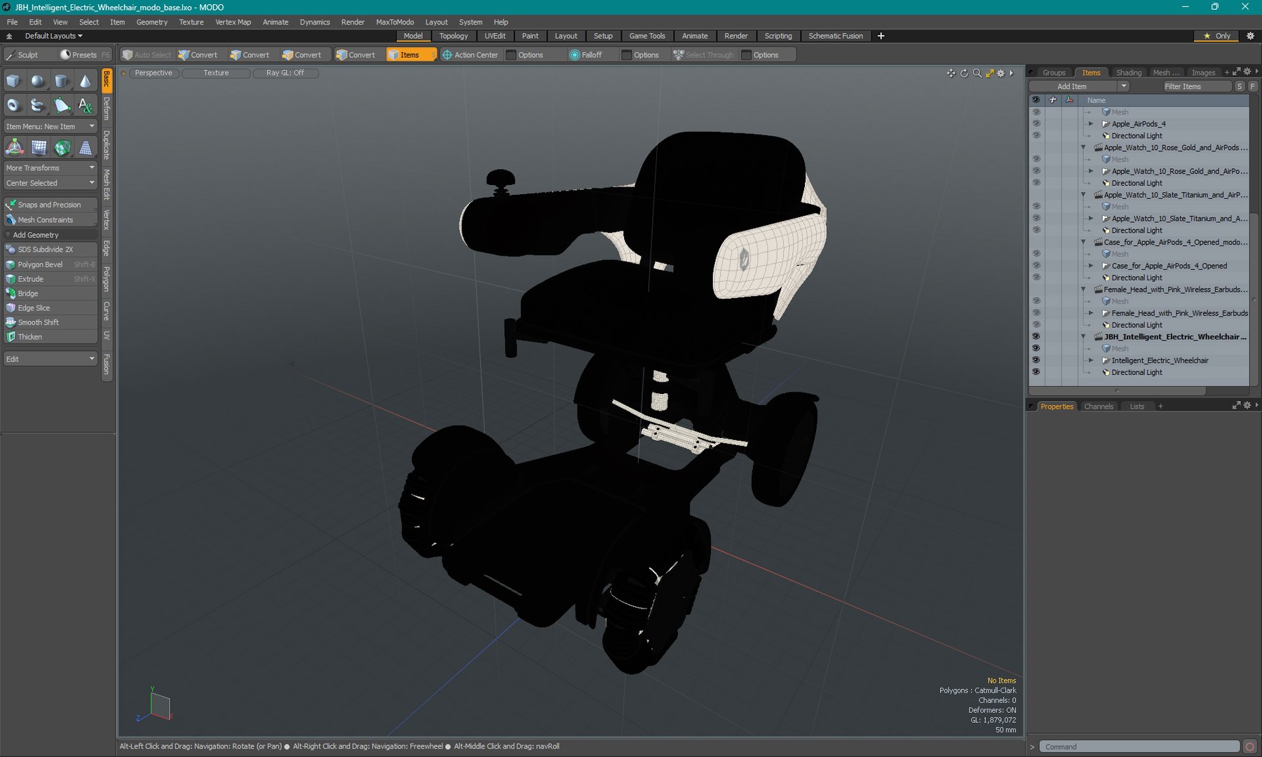The image size is (1262, 757).
Task: Select the sphere primitive tool icon
Action: pyautogui.click(x=37, y=81)
